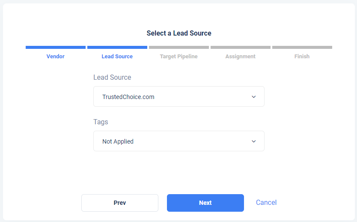Select the TrustedChoice.com lead source field

pyautogui.click(x=179, y=96)
